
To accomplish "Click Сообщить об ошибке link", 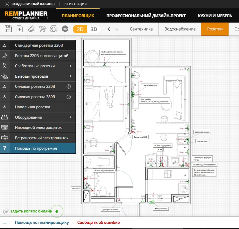I will (x=98, y=222).
